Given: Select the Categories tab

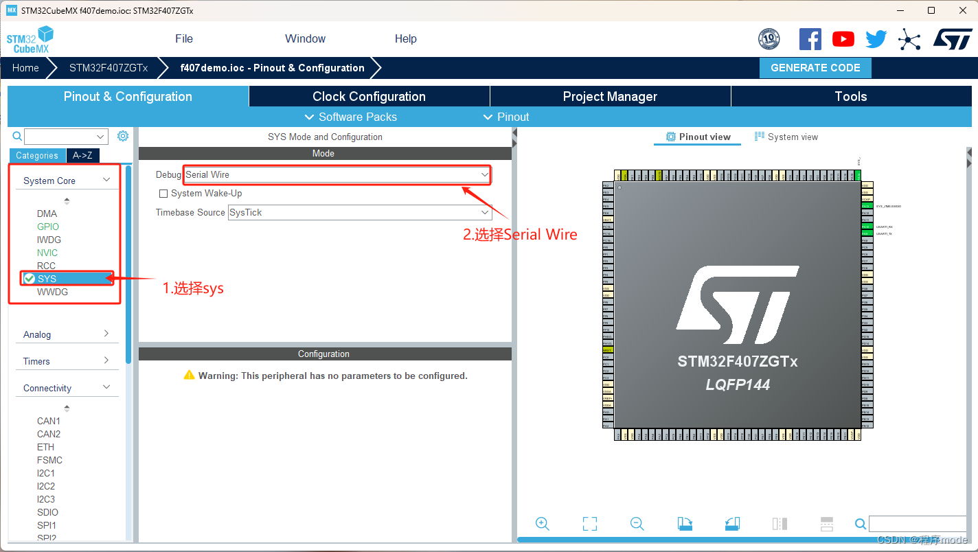Looking at the screenshot, I should [x=37, y=156].
